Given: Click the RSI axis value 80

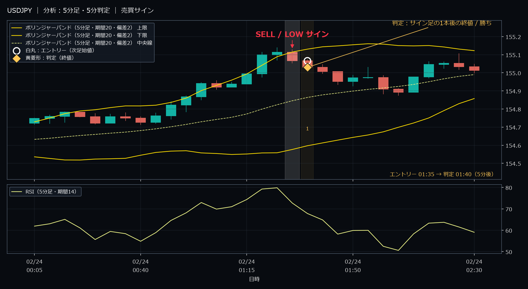Looking at the screenshot, I should point(509,188).
